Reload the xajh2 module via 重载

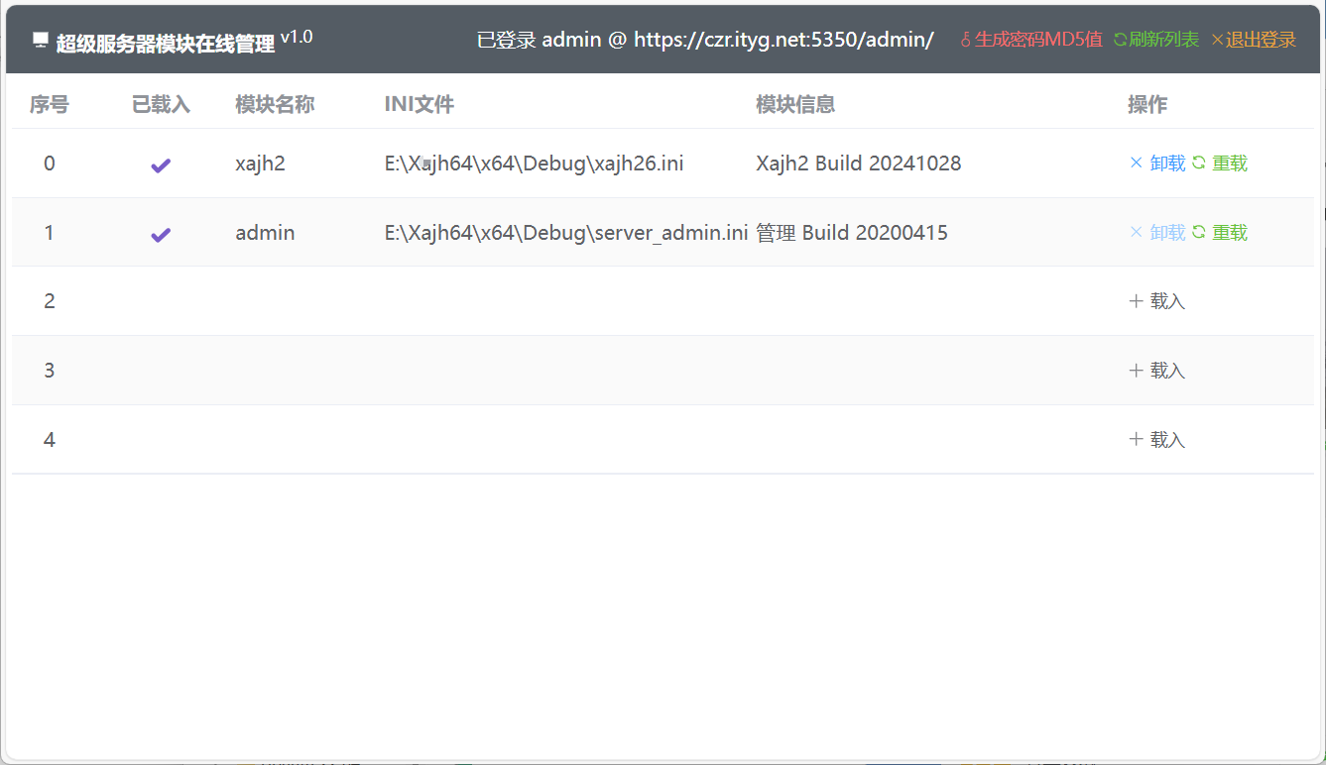[x=1220, y=164]
